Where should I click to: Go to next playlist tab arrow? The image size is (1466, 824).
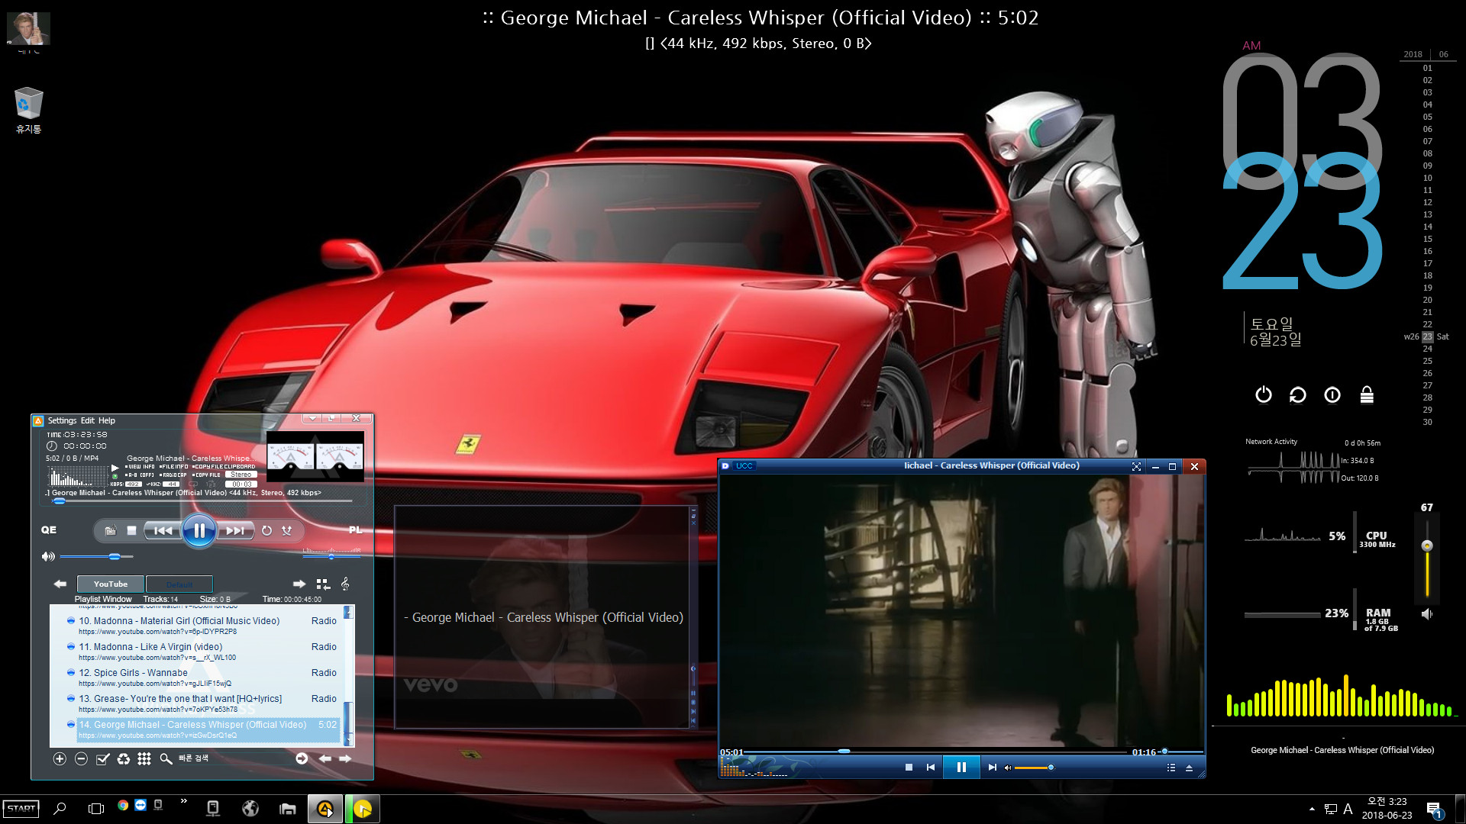(299, 584)
